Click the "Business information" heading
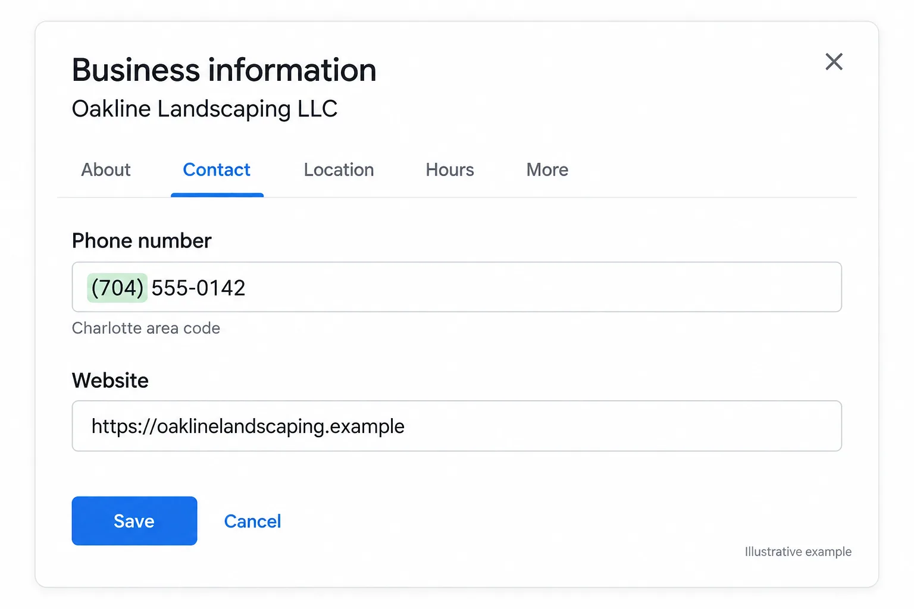 [224, 70]
